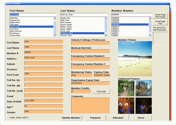
Task: Select member number 0000012 in list
Action: coord(130,31)
